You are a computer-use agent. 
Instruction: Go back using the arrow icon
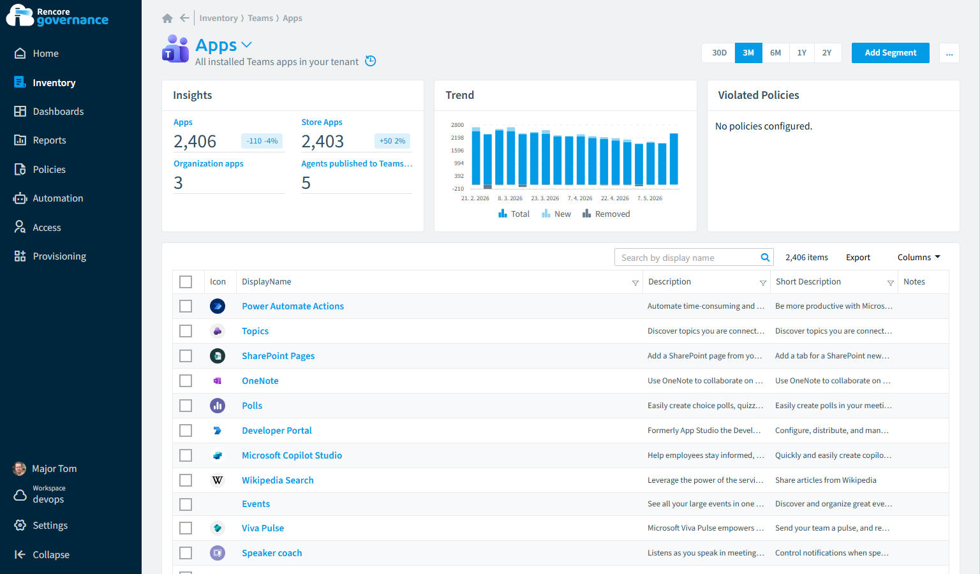click(x=184, y=18)
